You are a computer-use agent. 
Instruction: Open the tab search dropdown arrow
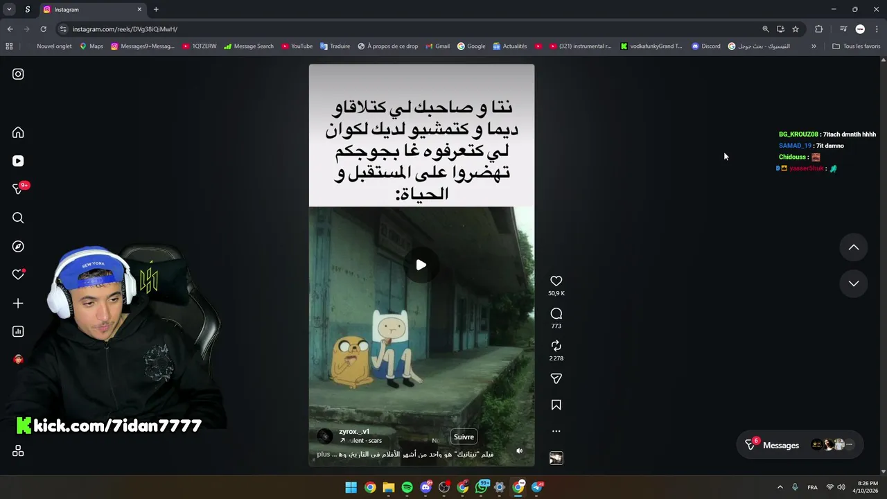point(9,10)
